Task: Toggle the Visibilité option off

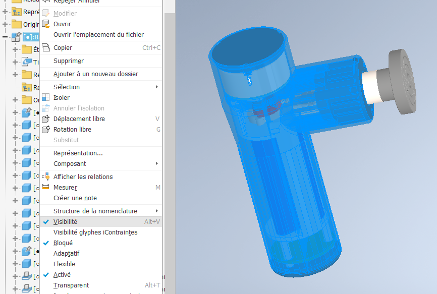Action: 65,222
